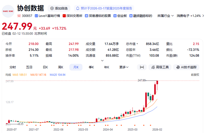Click the 创业板 tag

[122, 16]
